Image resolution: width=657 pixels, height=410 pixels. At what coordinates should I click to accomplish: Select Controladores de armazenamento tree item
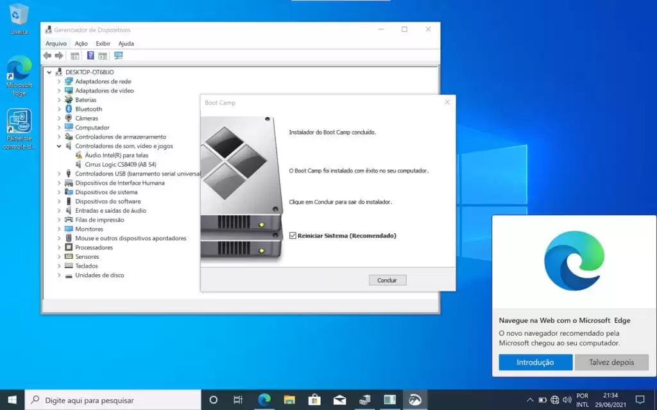tap(121, 137)
